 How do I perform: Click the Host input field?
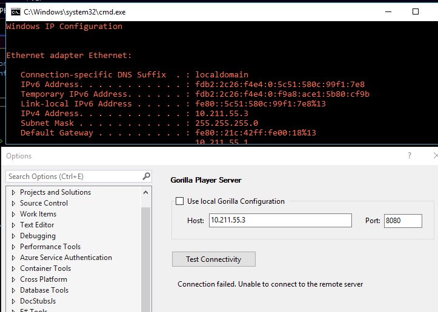click(280, 220)
